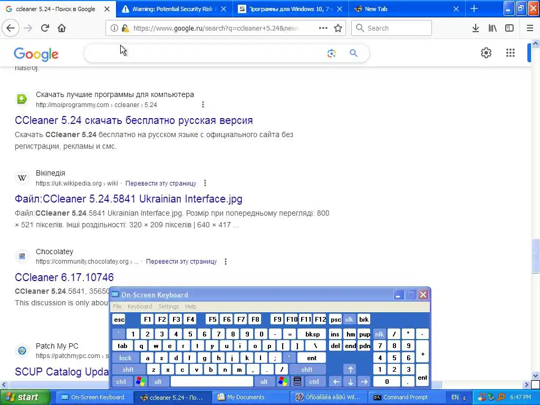Screen dimensions: 540x405
Task: Open options for Wikipedia result
Action: pyautogui.click(x=205, y=183)
